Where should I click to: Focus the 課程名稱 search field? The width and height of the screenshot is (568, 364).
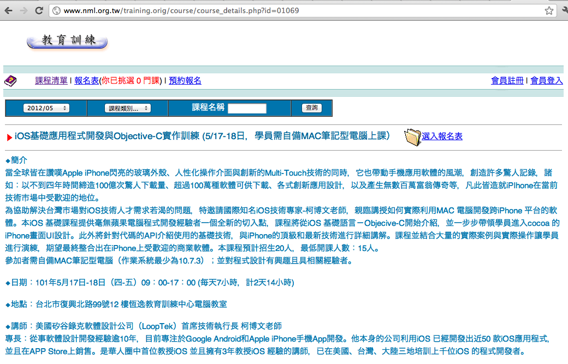coord(247,108)
